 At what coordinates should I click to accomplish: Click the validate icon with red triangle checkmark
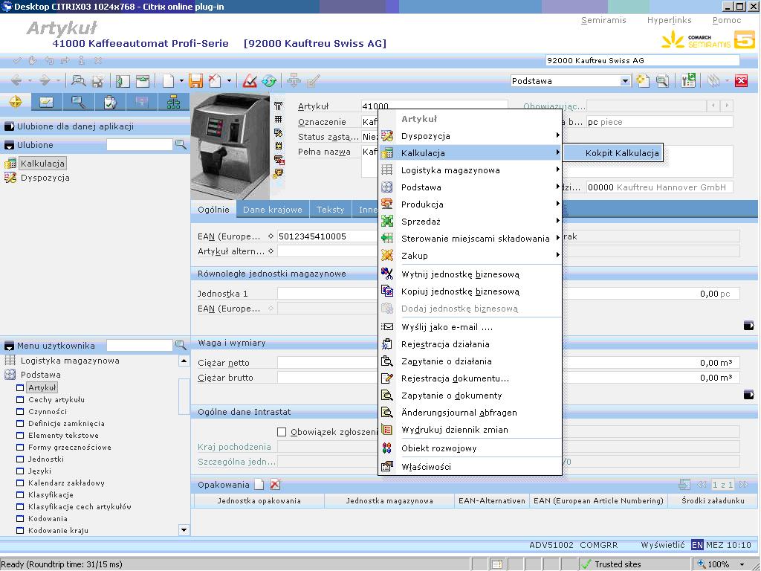pos(250,80)
